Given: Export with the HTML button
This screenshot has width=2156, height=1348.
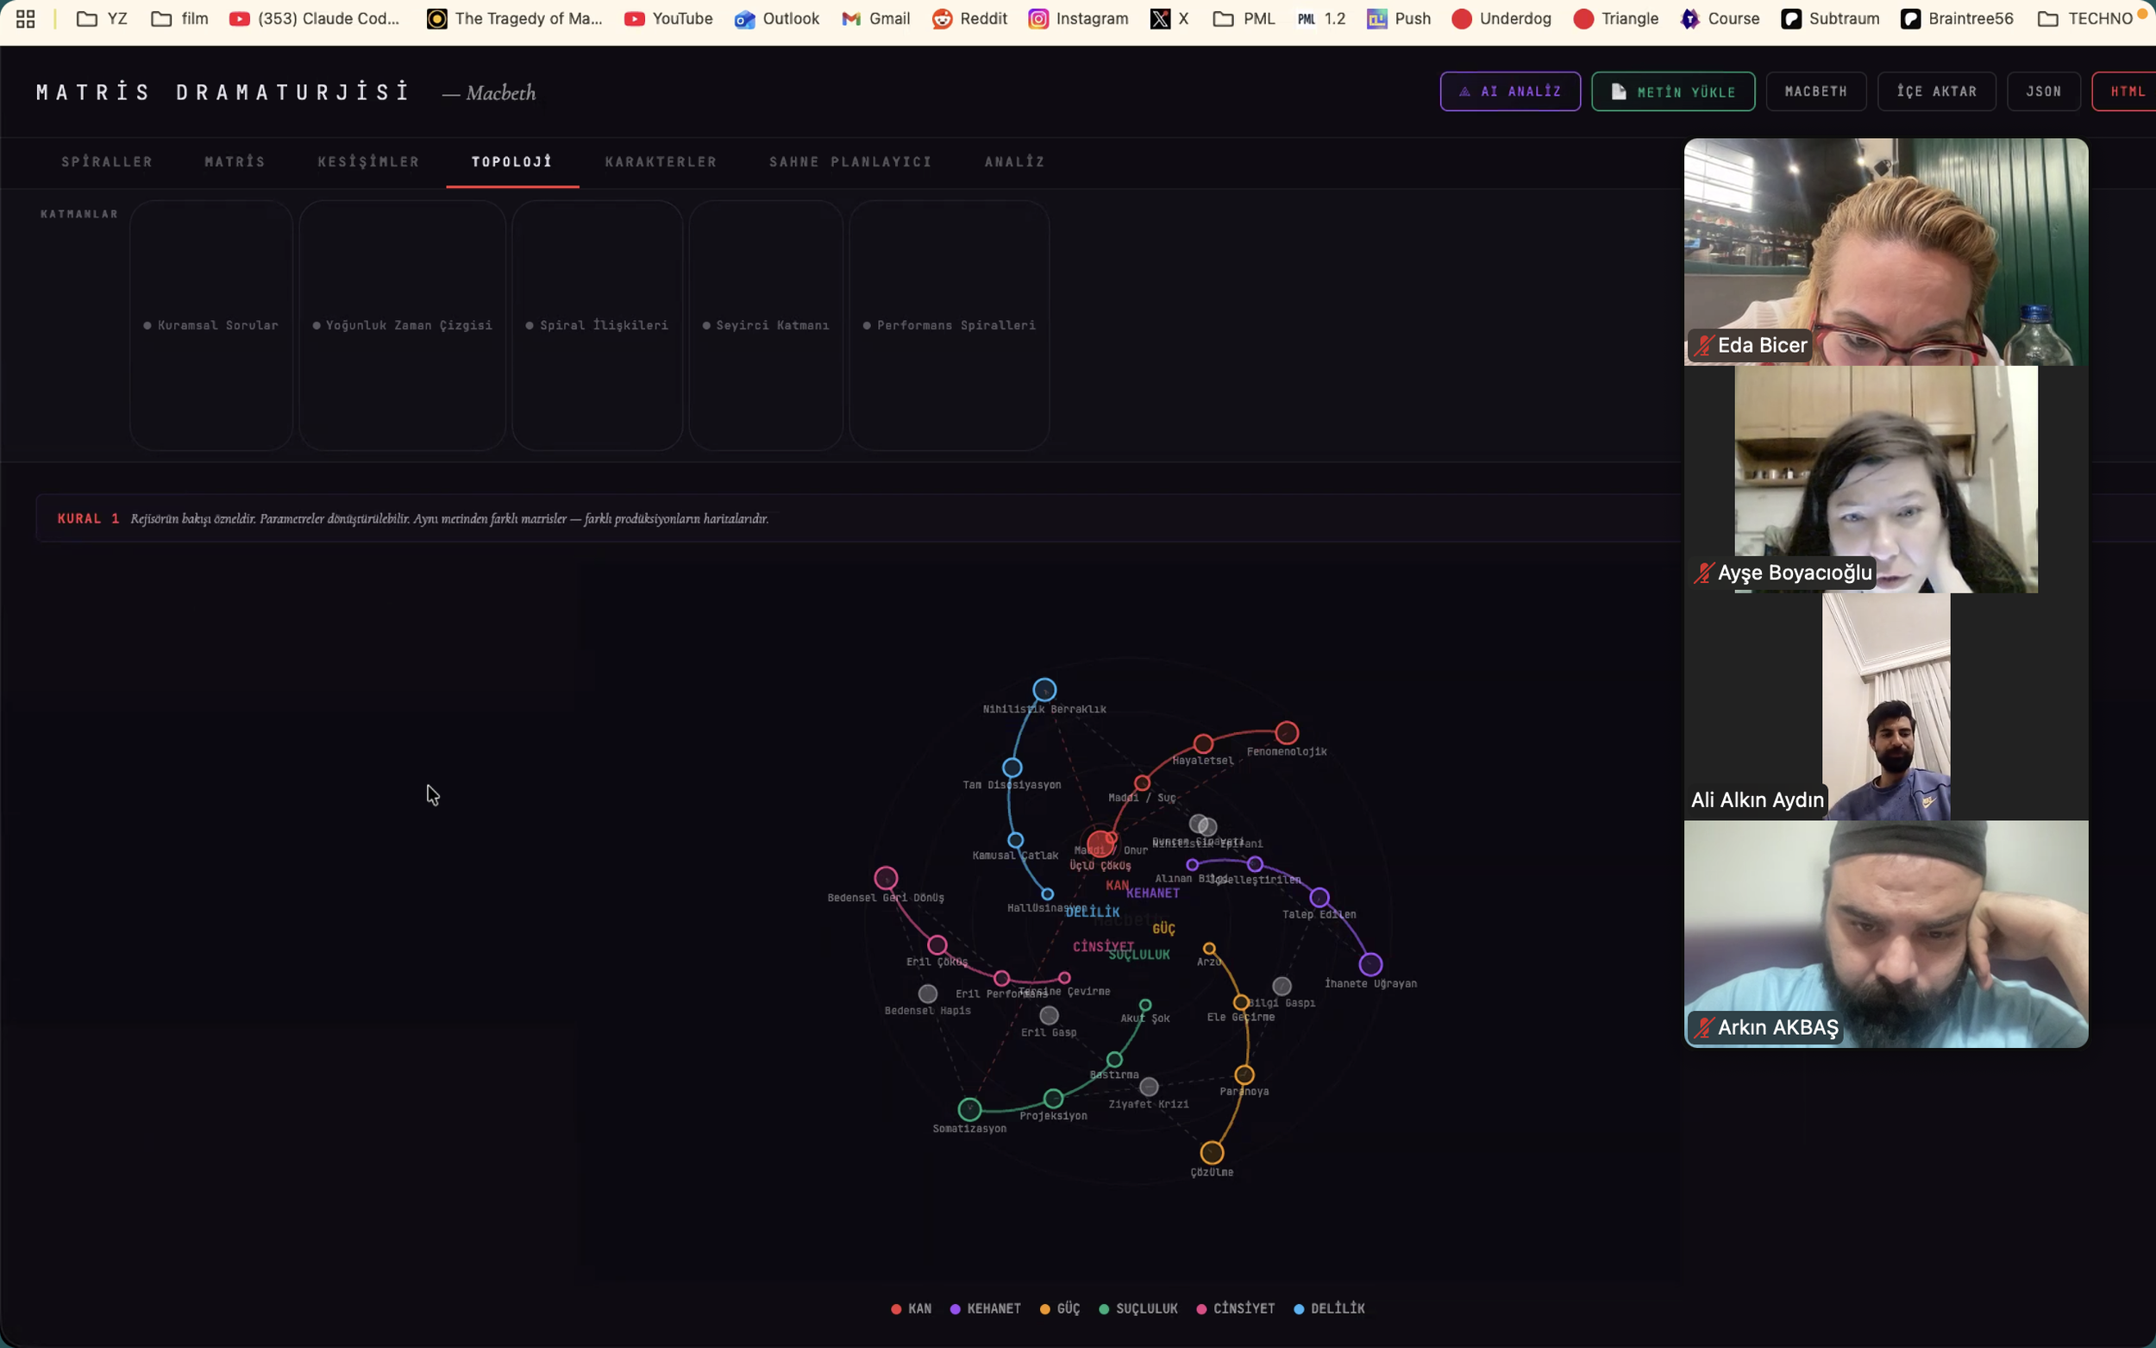Looking at the screenshot, I should (x=2127, y=91).
